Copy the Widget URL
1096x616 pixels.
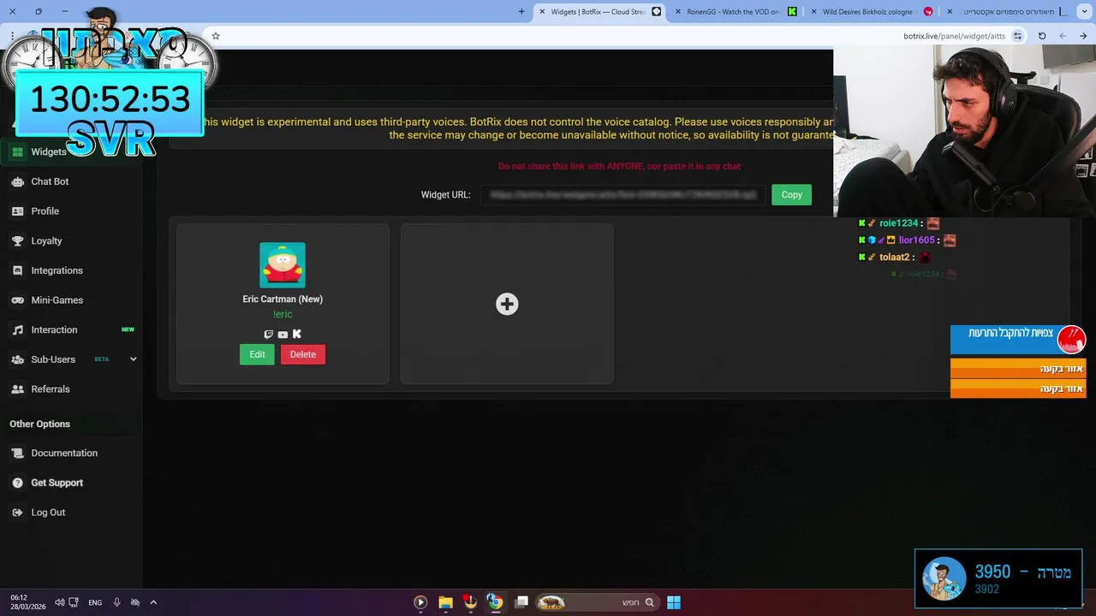pos(791,195)
